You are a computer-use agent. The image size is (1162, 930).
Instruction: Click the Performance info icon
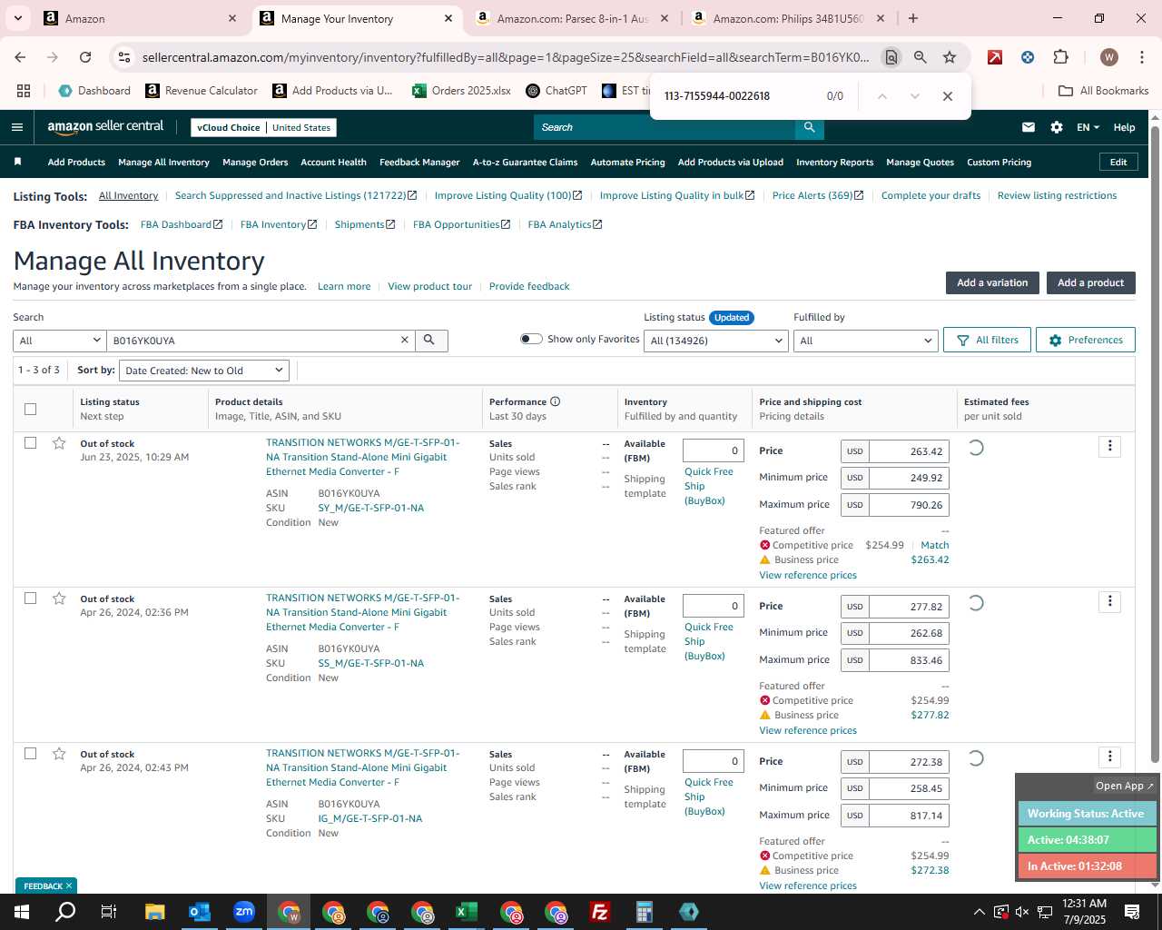(x=555, y=401)
